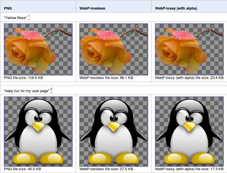Screen dimensions: 227x173
Task: Open the baby tux WebP-lossy image
Action: (x=189, y=132)
